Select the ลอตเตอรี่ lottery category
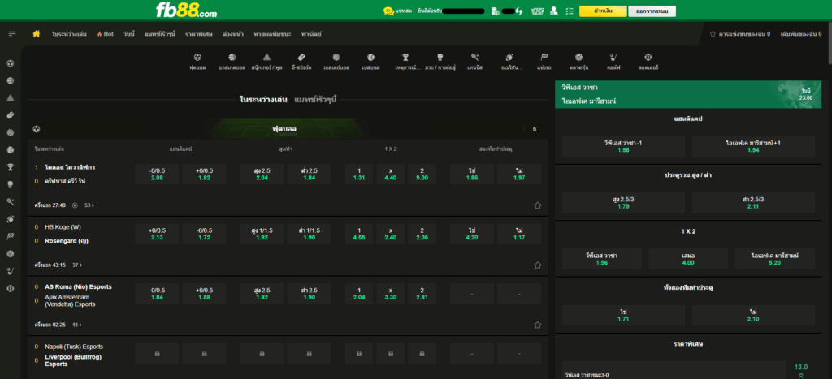The image size is (832, 379). tap(648, 62)
